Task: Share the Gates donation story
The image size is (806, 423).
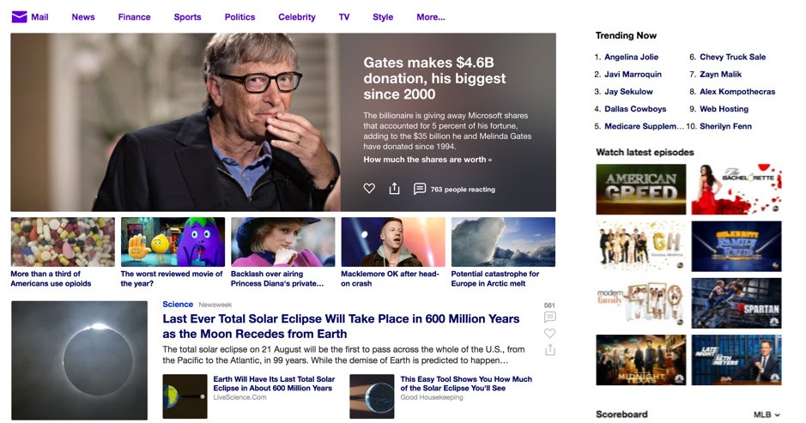Action: 394,188
